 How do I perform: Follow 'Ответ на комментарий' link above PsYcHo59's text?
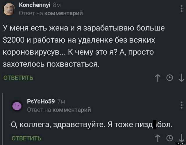[59, 109]
